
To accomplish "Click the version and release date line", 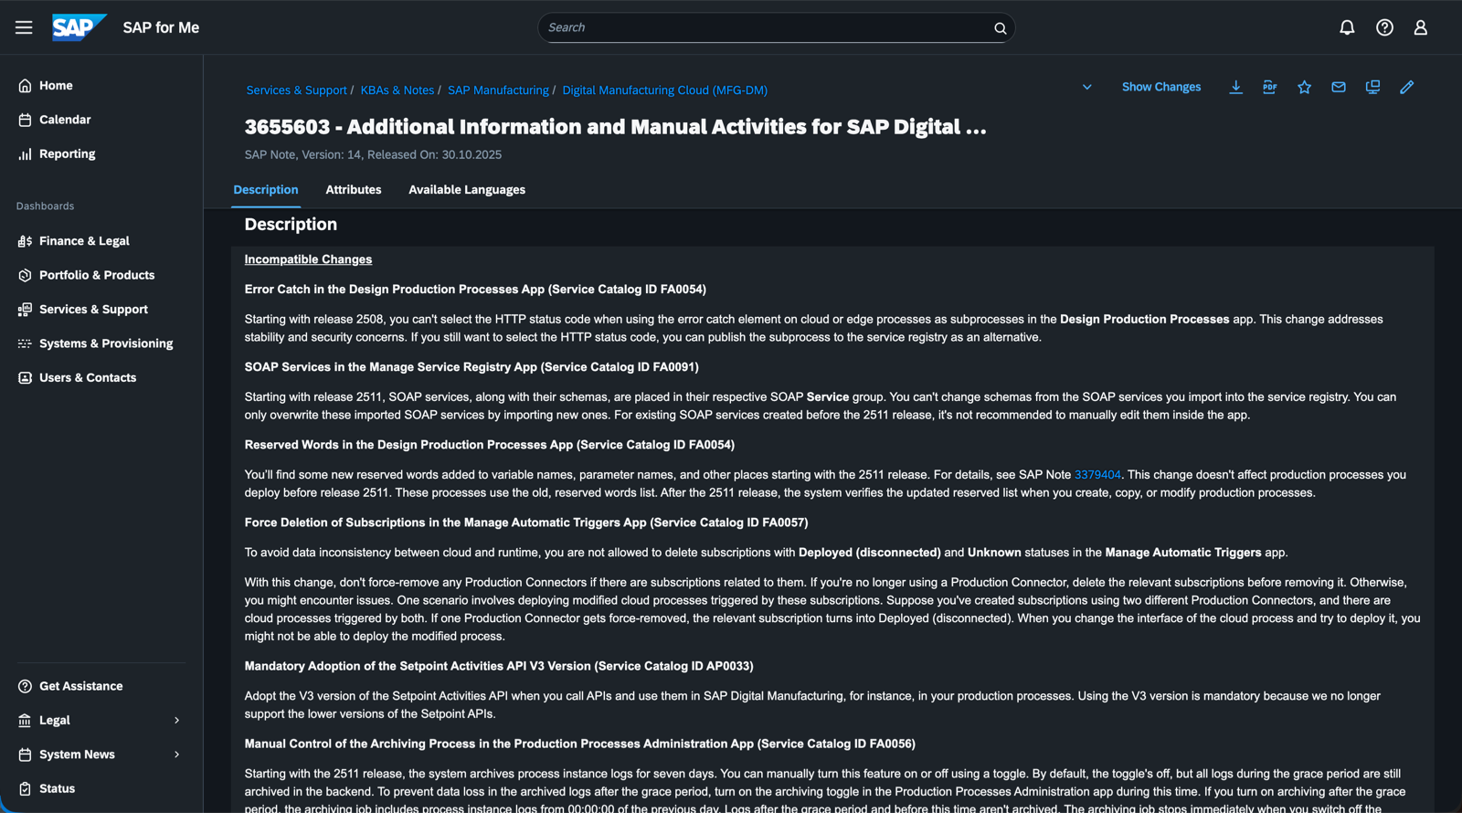I will point(373,155).
